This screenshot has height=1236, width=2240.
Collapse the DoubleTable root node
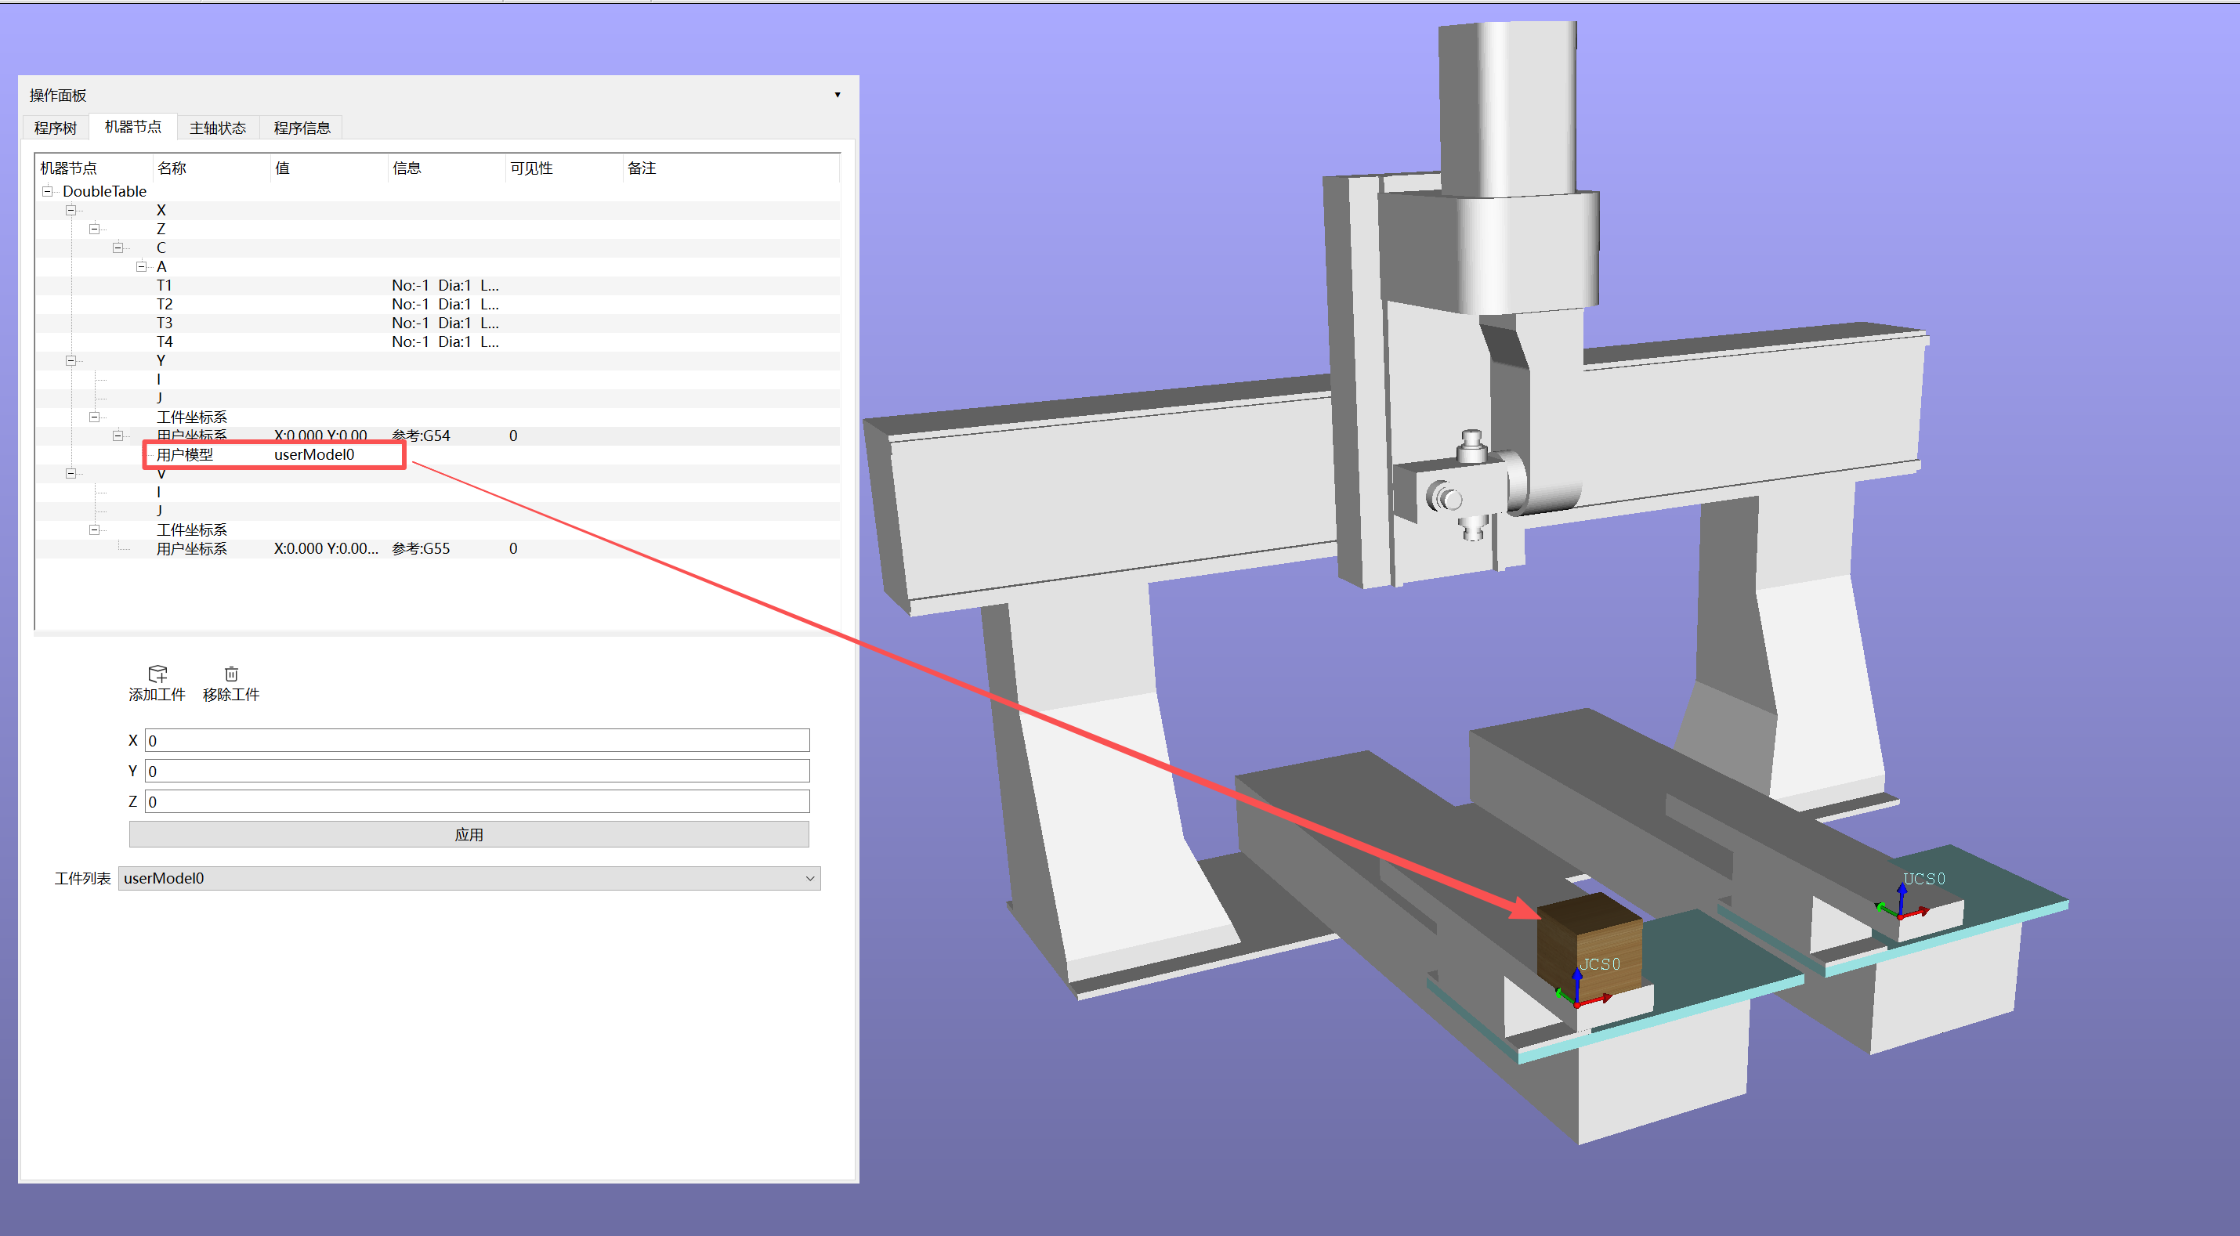48,191
